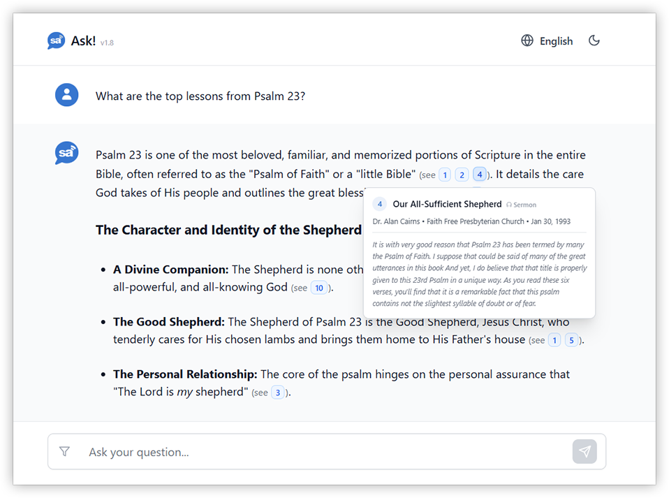Click the SermonAudio Ask! logo icon
This screenshot has width=669, height=498.
pos(56,41)
